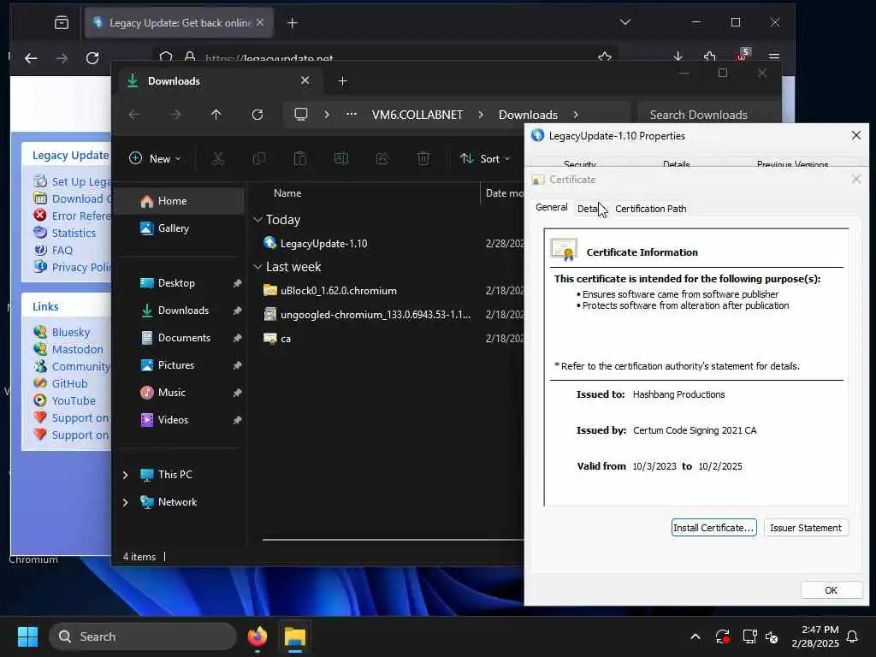This screenshot has height=657, width=876.
Task: Click the Cut icon in Explorer toolbar
Action: (x=218, y=158)
